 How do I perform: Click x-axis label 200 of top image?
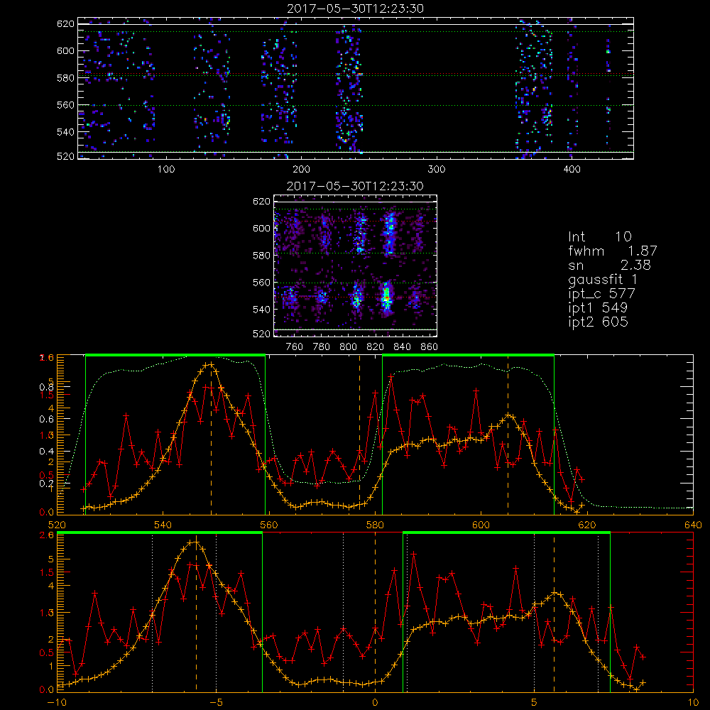(301, 170)
